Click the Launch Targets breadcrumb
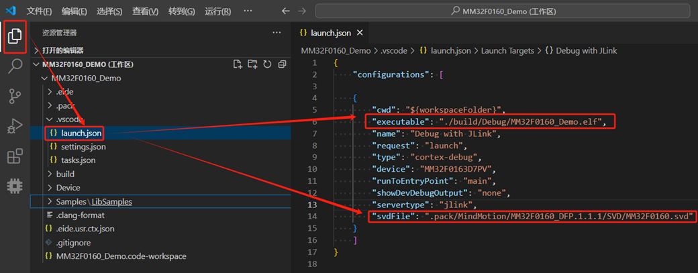Viewport: 698px width, 273px height. [507, 50]
